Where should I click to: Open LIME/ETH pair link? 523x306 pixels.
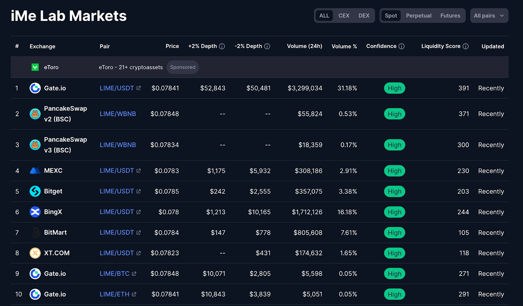[114, 294]
